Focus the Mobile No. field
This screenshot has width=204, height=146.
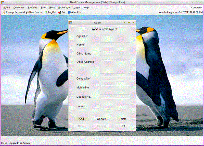click(x=115, y=87)
